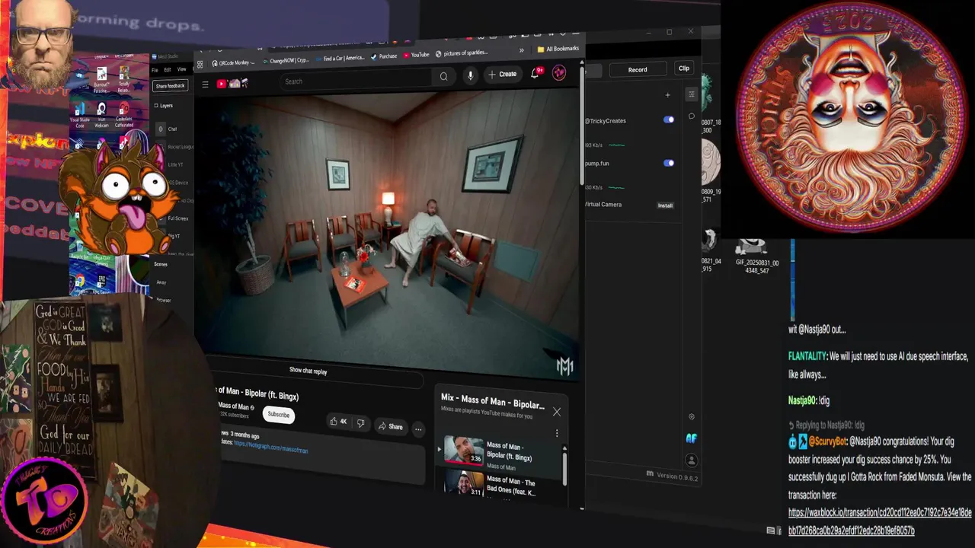Open chat bubble icon in streaming app
The image size is (975, 548).
(x=692, y=116)
